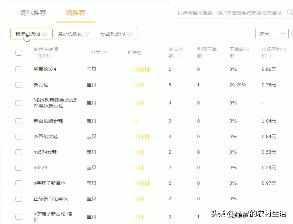Expand the 分类 column filter

106,52
